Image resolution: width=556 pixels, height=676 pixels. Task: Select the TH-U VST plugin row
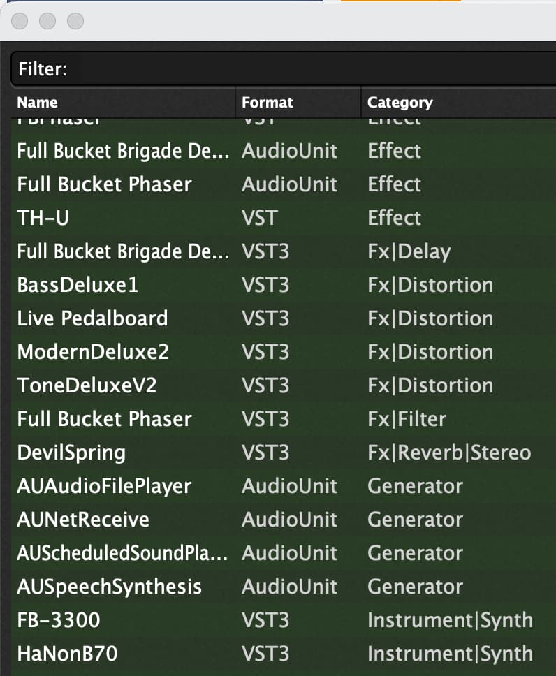284,218
